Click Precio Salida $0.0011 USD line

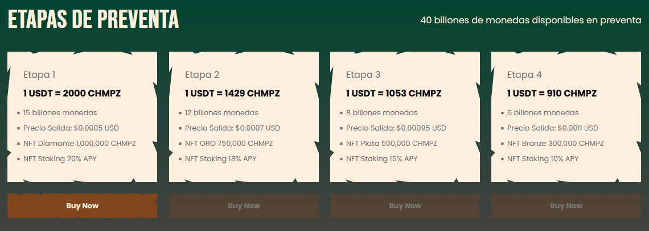(553, 128)
